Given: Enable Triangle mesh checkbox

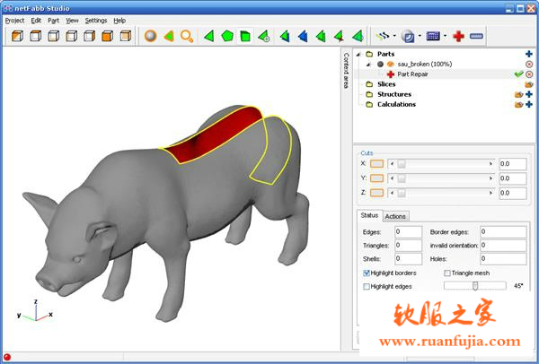Looking at the screenshot, I should click(x=447, y=273).
